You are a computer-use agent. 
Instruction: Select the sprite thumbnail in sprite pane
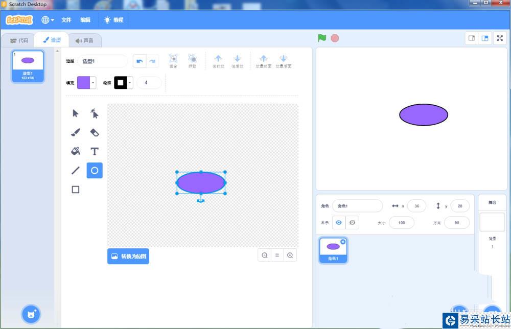tap(333, 250)
